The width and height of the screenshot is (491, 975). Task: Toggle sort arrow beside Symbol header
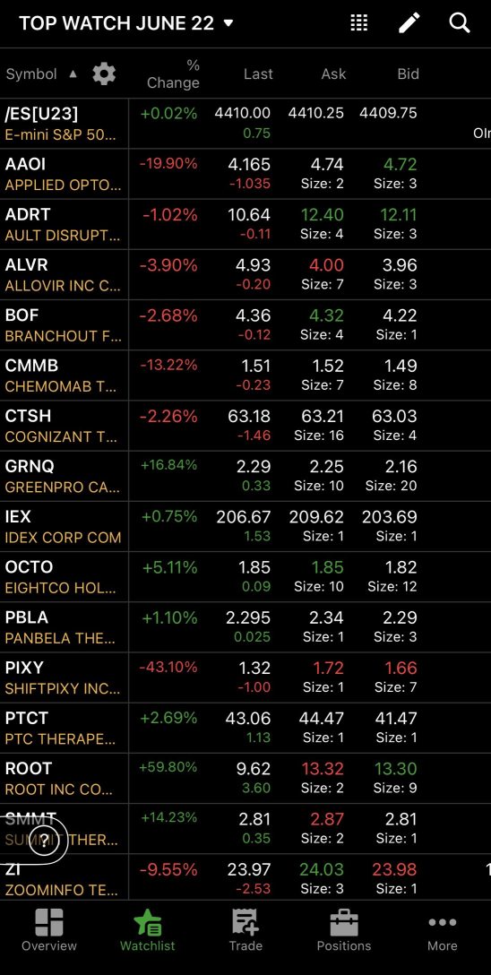(x=73, y=74)
